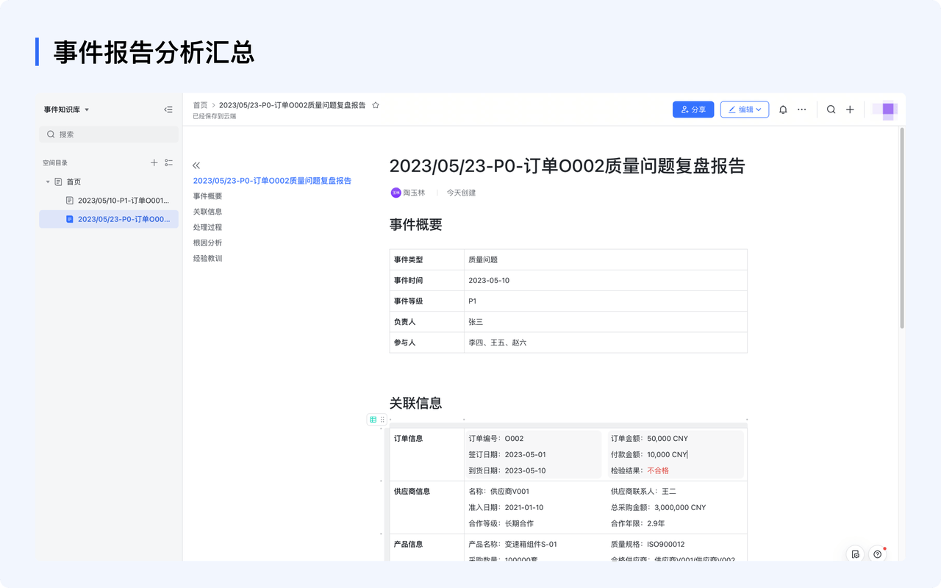Select 首页 in space directory
941x588 pixels.
point(74,182)
